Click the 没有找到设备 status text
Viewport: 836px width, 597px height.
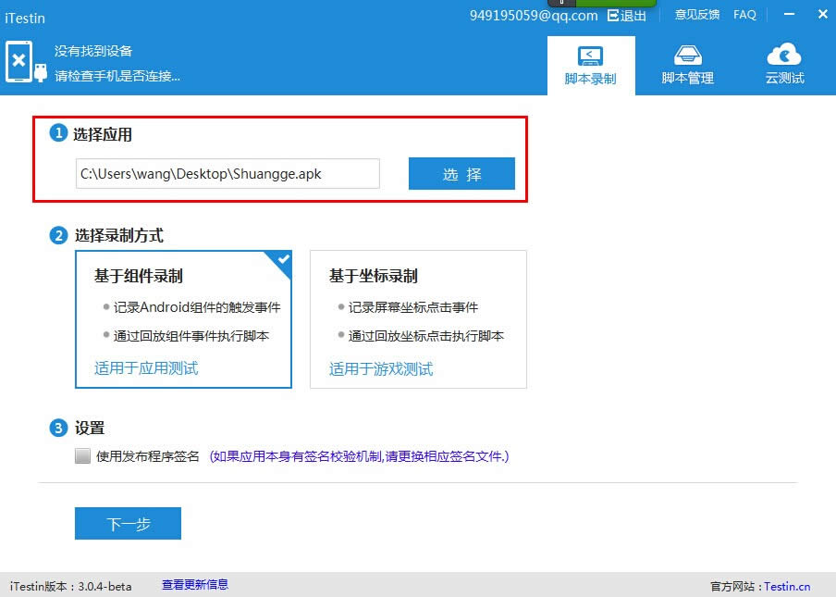coord(93,51)
